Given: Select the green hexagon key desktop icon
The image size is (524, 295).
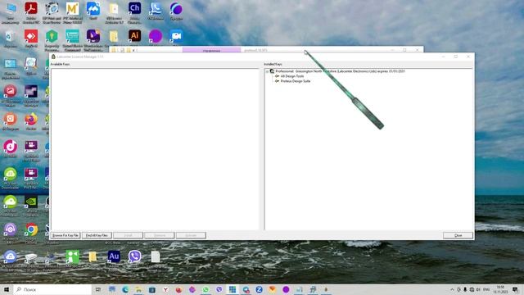Looking at the screenshot, I should coord(52,36).
